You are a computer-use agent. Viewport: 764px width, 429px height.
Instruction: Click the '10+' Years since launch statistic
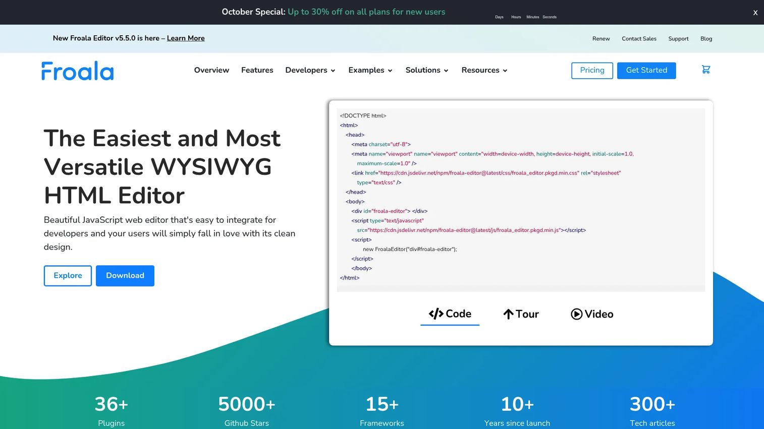pos(517,411)
